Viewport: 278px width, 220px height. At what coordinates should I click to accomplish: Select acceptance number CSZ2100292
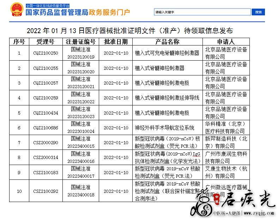(46, 191)
